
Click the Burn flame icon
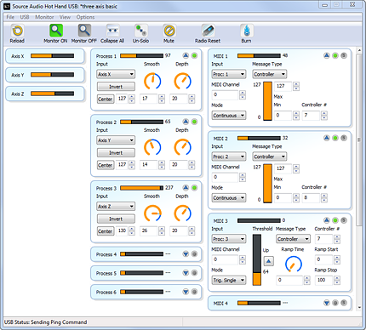[247, 31]
